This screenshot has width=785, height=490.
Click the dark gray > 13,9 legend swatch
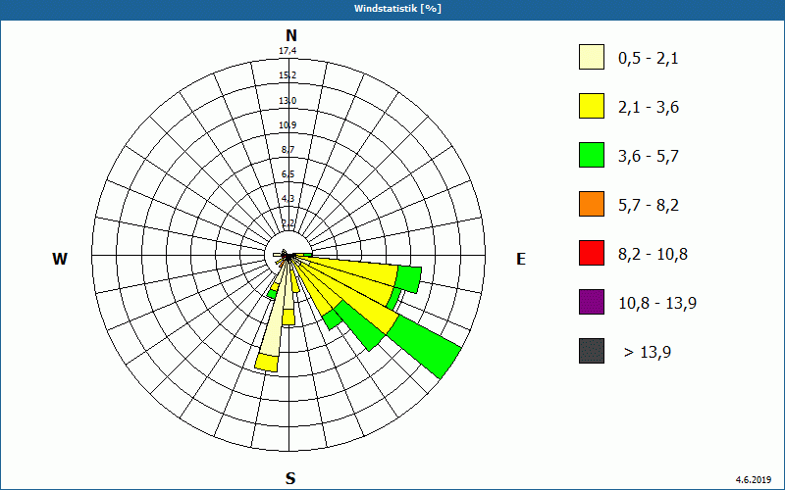[592, 351]
